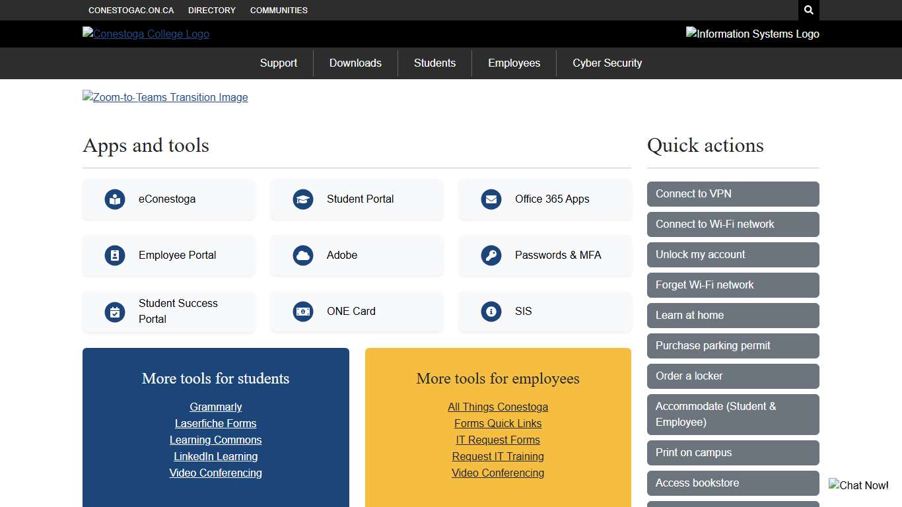Click the ONE Card money icon

[x=303, y=312]
